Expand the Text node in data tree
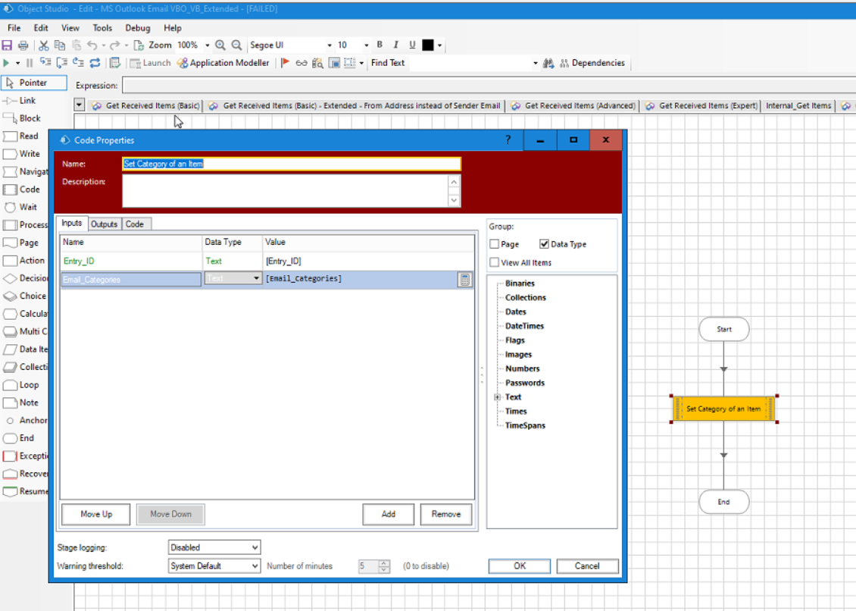 (x=496, y=396)
